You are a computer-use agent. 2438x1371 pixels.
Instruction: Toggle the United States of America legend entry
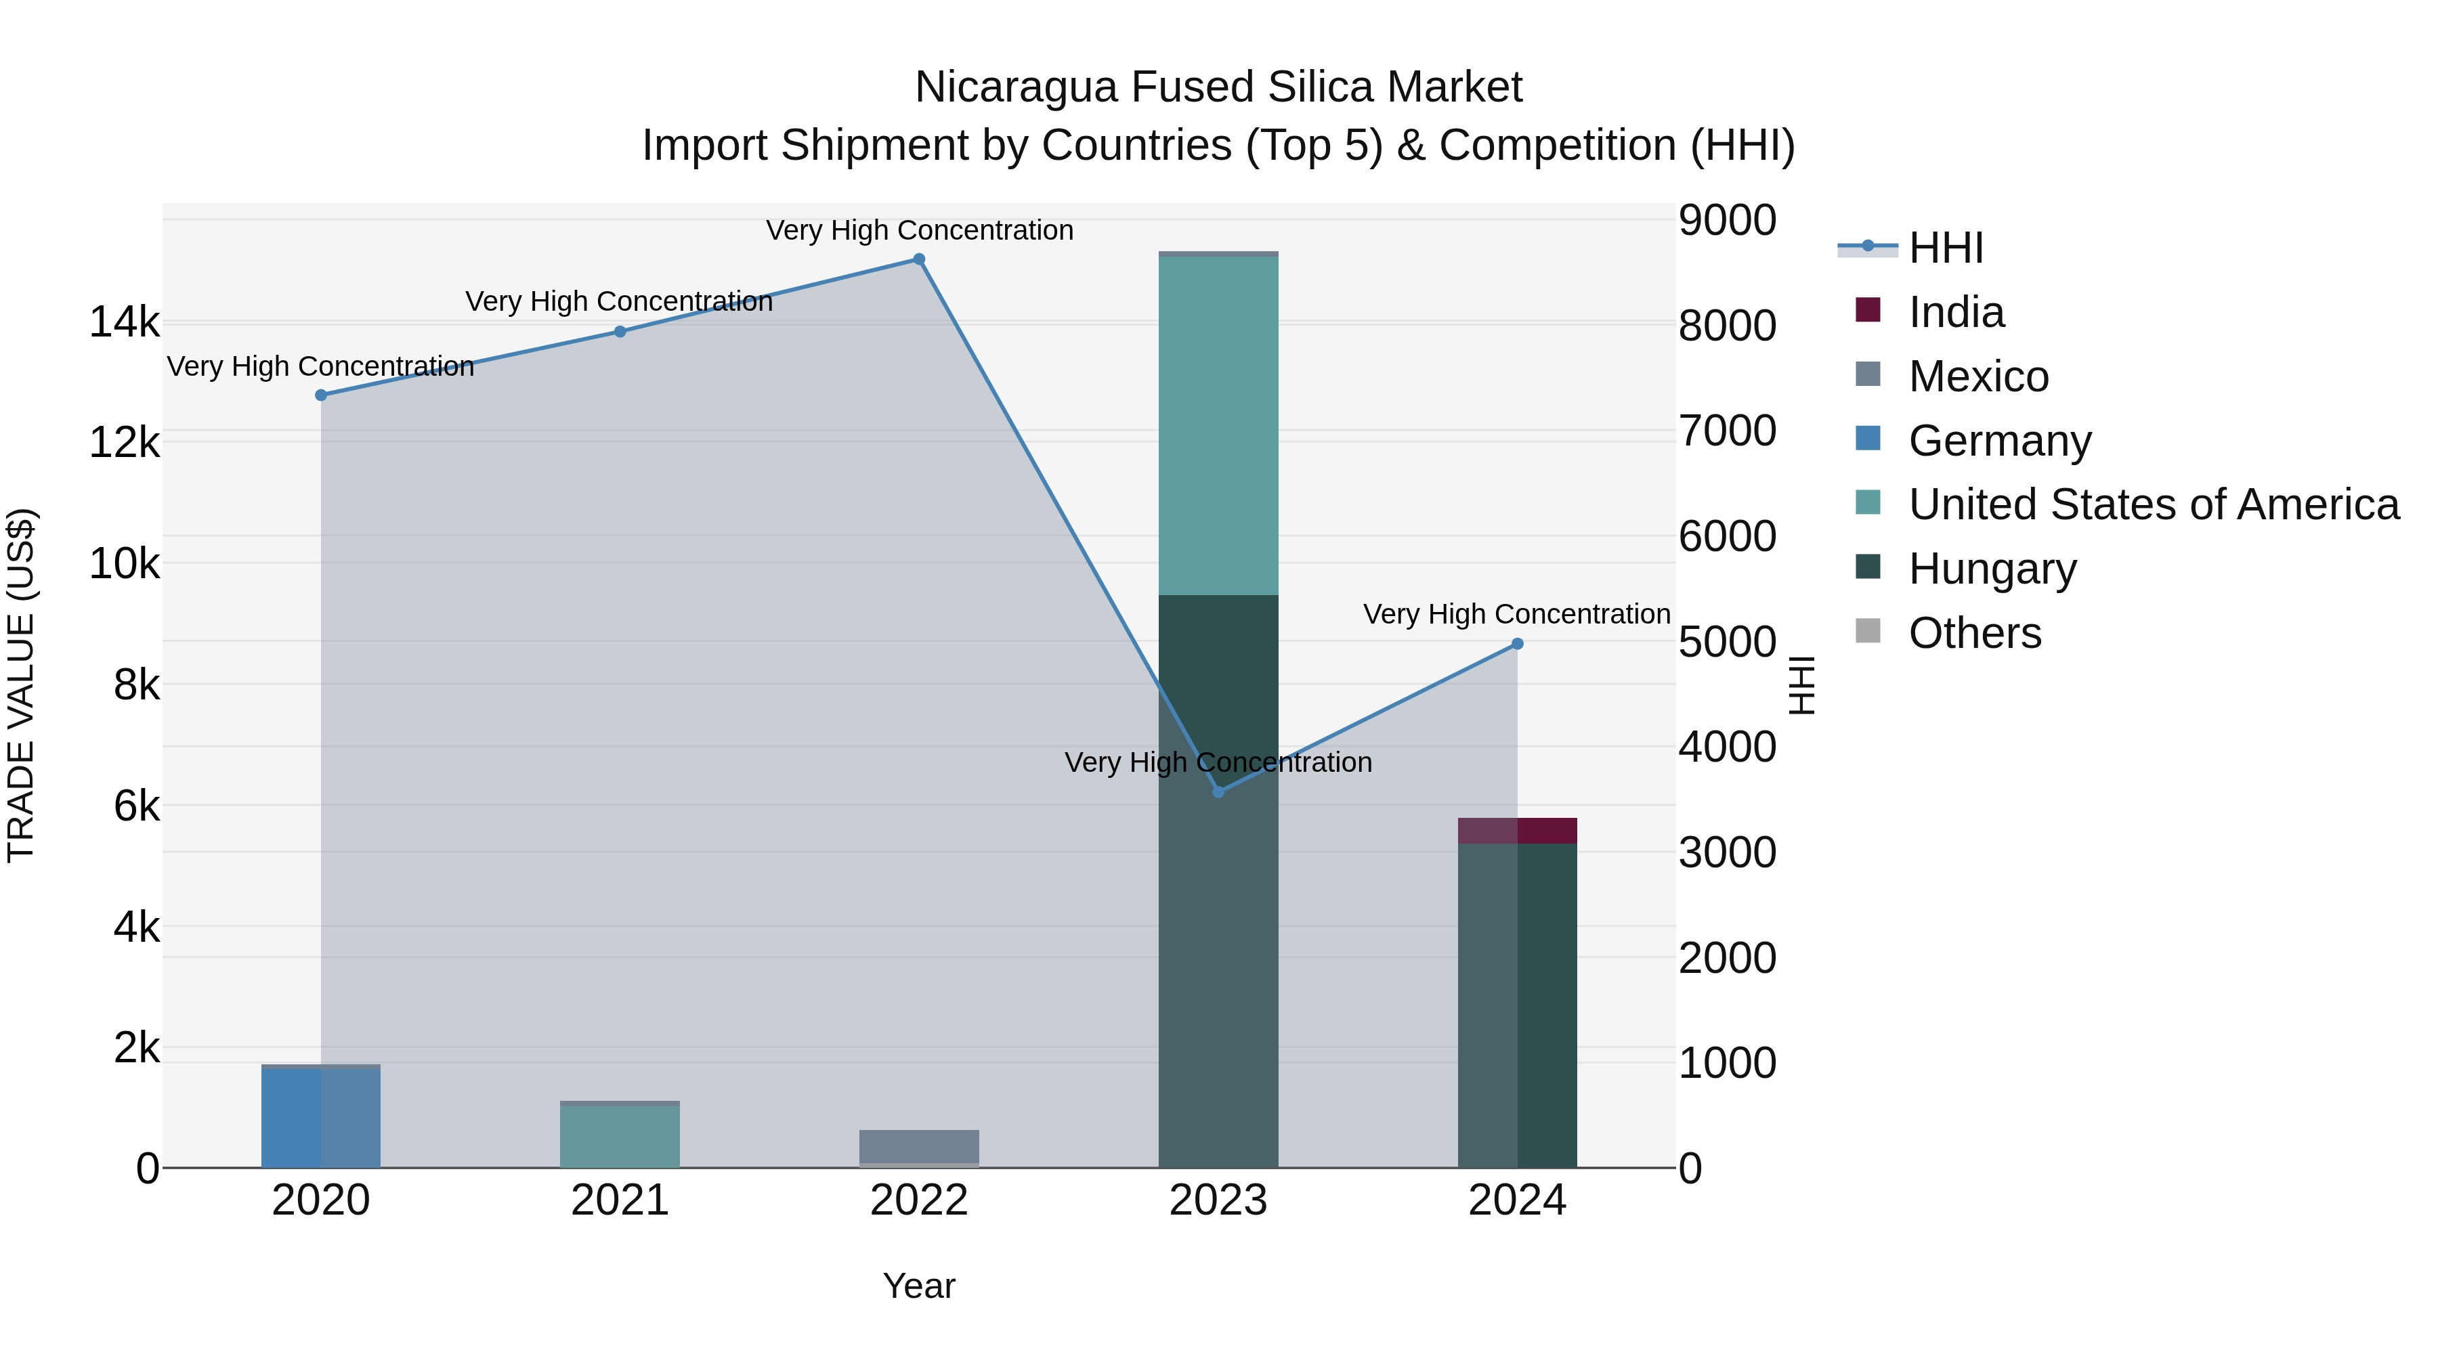2128,504
